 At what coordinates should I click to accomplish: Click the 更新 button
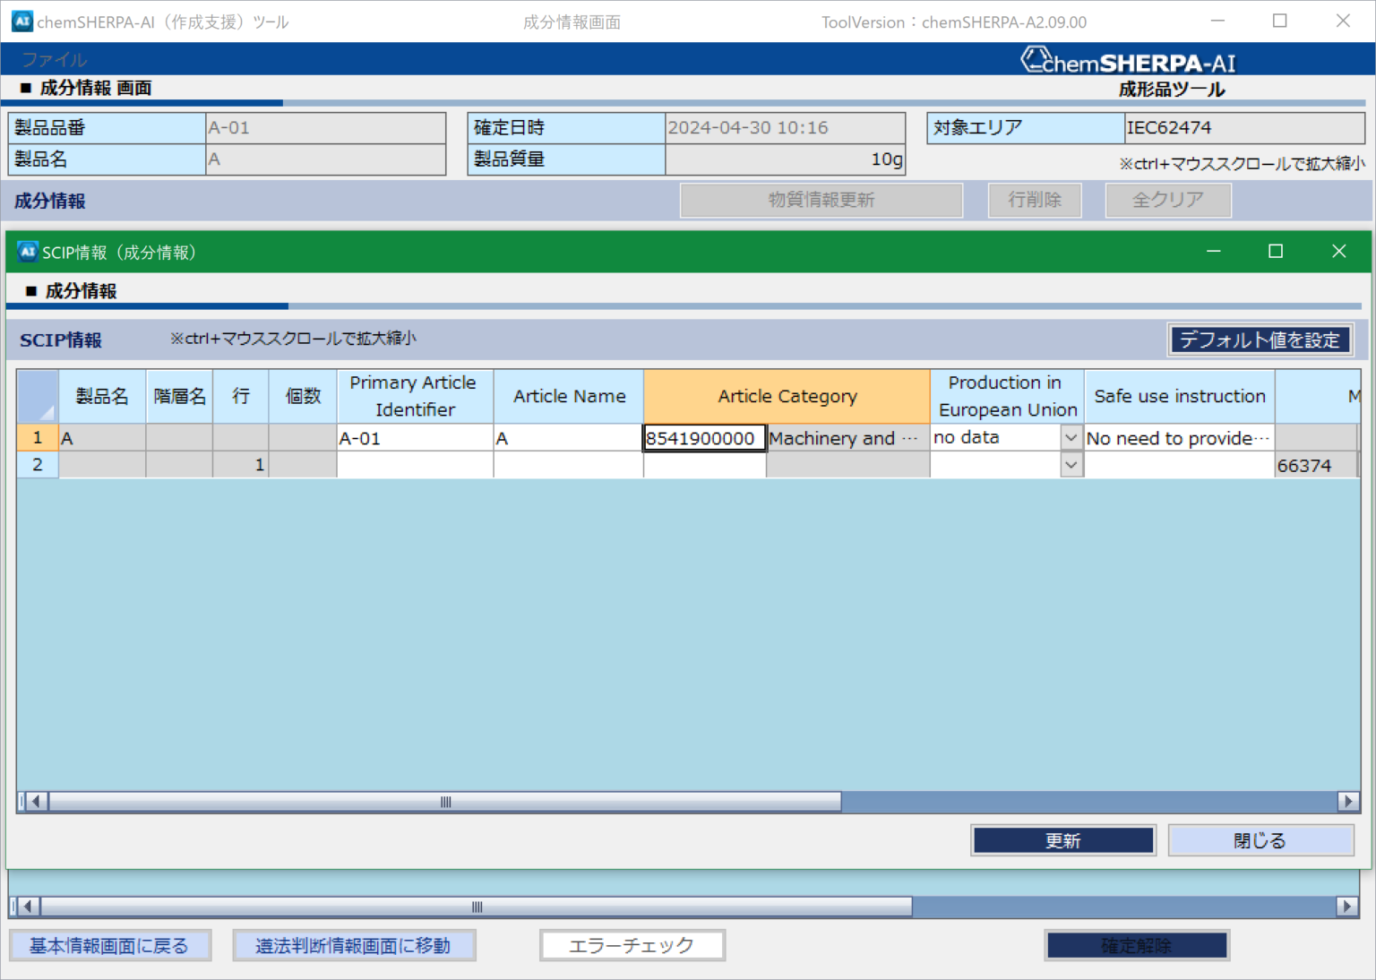[1062, 840]
